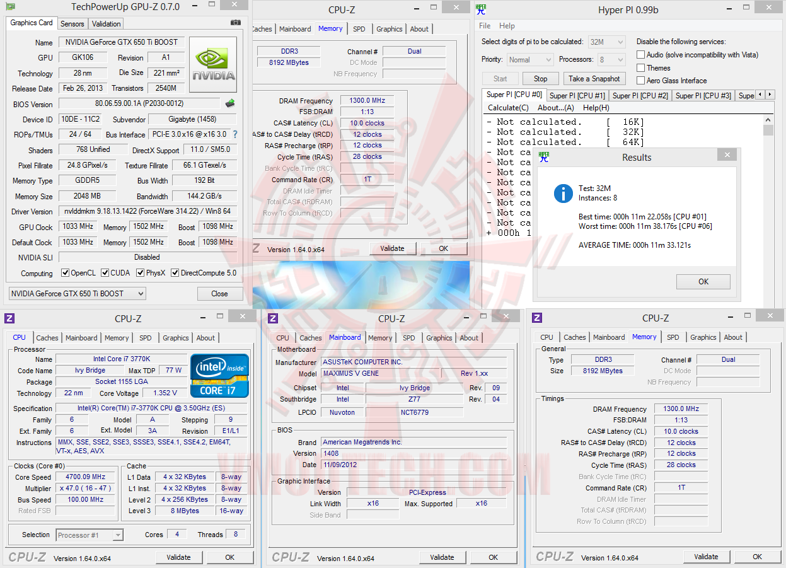
Task: Click the DRAM Frequency field in the bottom-right CPU-Z Memory window
Action: 681,409
